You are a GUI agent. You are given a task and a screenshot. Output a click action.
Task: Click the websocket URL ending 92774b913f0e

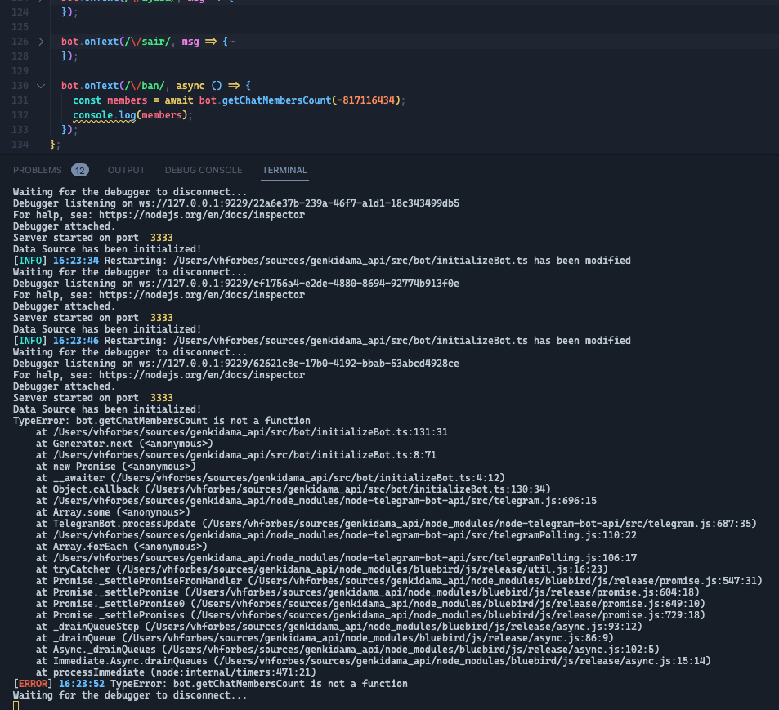coord(299,284)
